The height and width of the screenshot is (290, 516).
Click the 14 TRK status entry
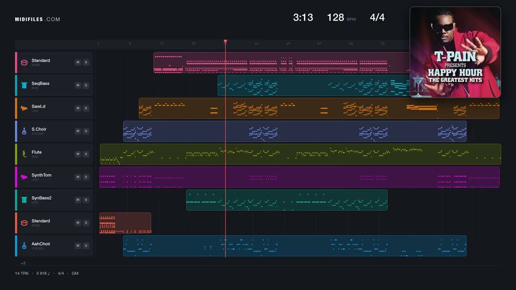(22, 273)
